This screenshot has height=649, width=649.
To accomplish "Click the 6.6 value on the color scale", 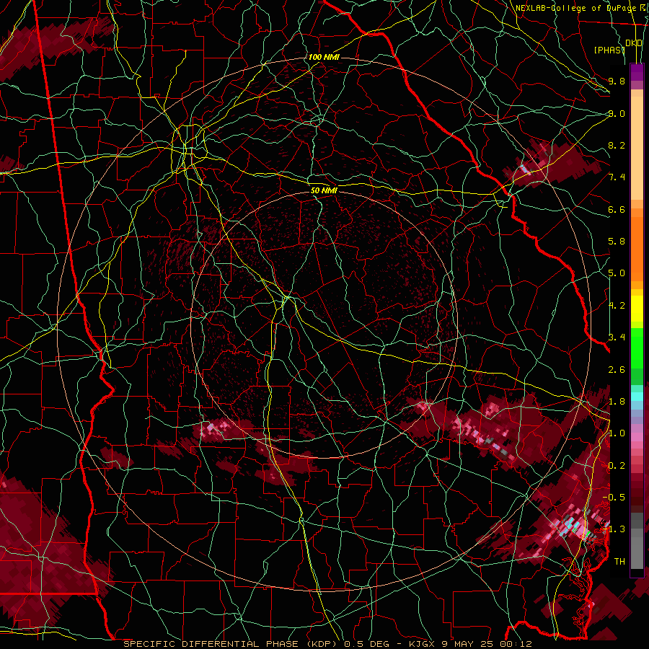I will [617, 209].
